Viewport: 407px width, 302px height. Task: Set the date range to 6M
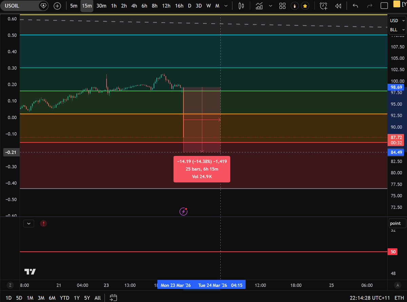click(x=52, y=298)
